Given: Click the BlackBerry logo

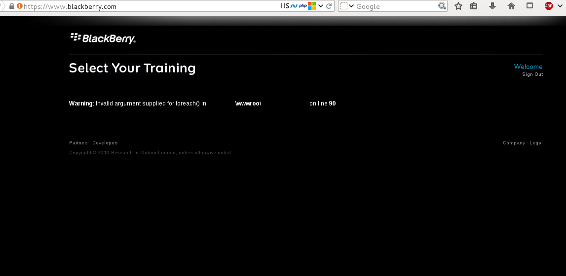Looking at the screenshot, I should coord(103,38).
